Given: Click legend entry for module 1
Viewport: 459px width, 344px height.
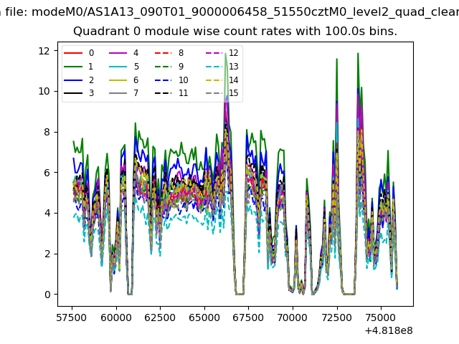Looking at the screenshot, I should pyautogui.click(x=79, y=67).
